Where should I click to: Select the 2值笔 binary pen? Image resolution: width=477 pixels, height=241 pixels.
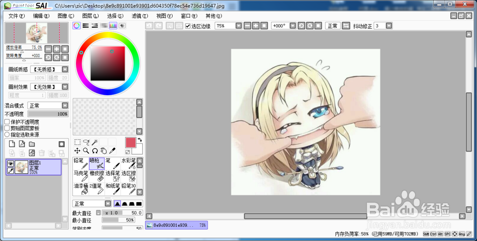(x=97, y=189)
